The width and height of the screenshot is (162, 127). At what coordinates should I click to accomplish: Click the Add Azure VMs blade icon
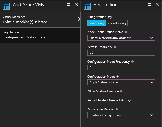click(6, 6)
